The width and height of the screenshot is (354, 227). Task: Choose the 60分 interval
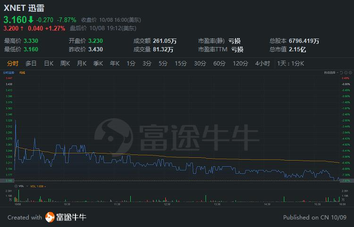pos(219,64)
